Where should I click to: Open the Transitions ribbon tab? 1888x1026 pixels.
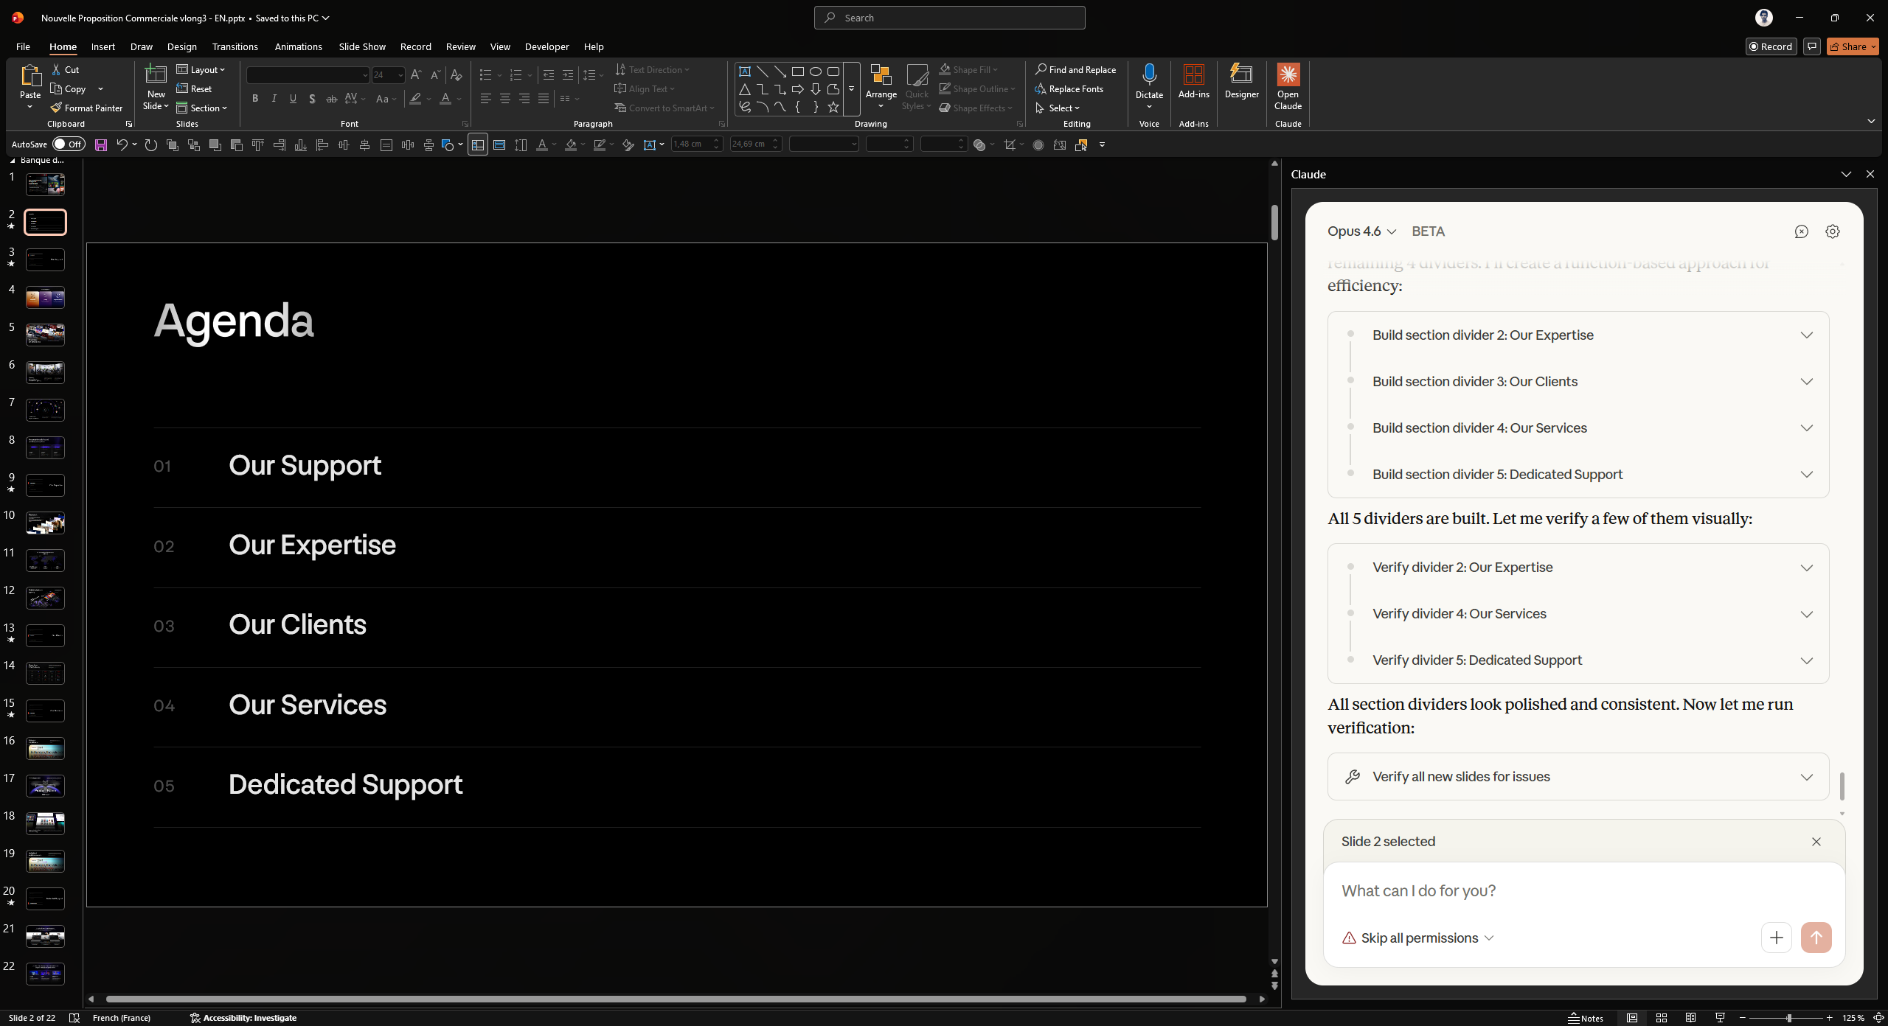(235, 46)
